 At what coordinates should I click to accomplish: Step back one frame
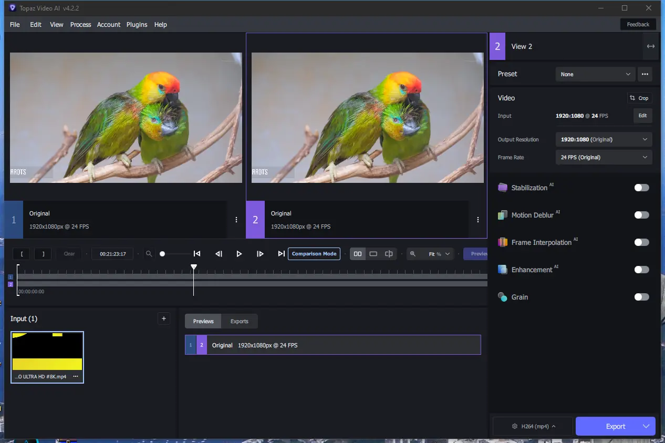point(219,254)
